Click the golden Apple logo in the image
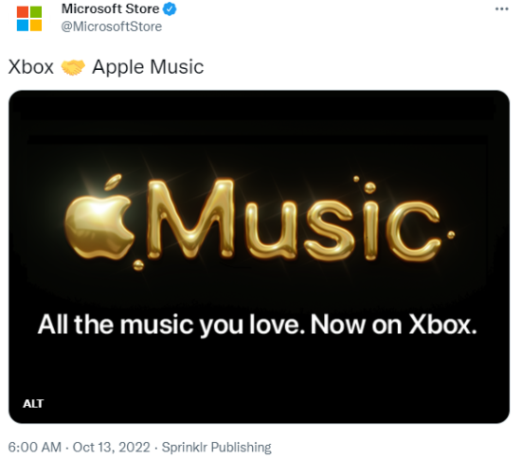 coord(99,218)
